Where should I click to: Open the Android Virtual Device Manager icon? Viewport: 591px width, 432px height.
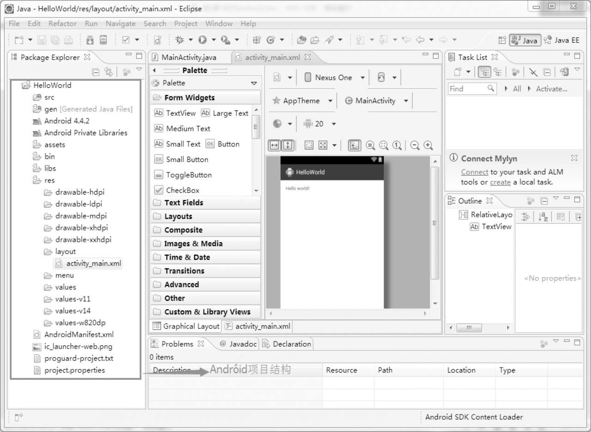pos(103,40)
